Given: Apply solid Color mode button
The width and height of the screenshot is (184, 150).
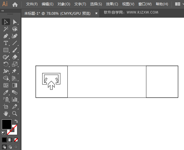Looking at the screenshot, I should click(x=4, y=140).
